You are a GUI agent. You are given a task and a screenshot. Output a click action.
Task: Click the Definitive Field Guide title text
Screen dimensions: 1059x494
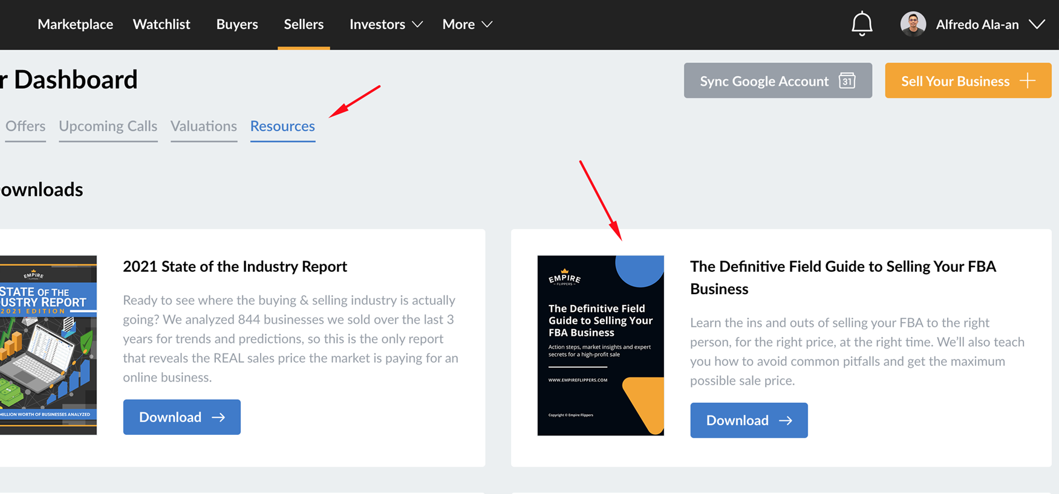click(843, 278)
